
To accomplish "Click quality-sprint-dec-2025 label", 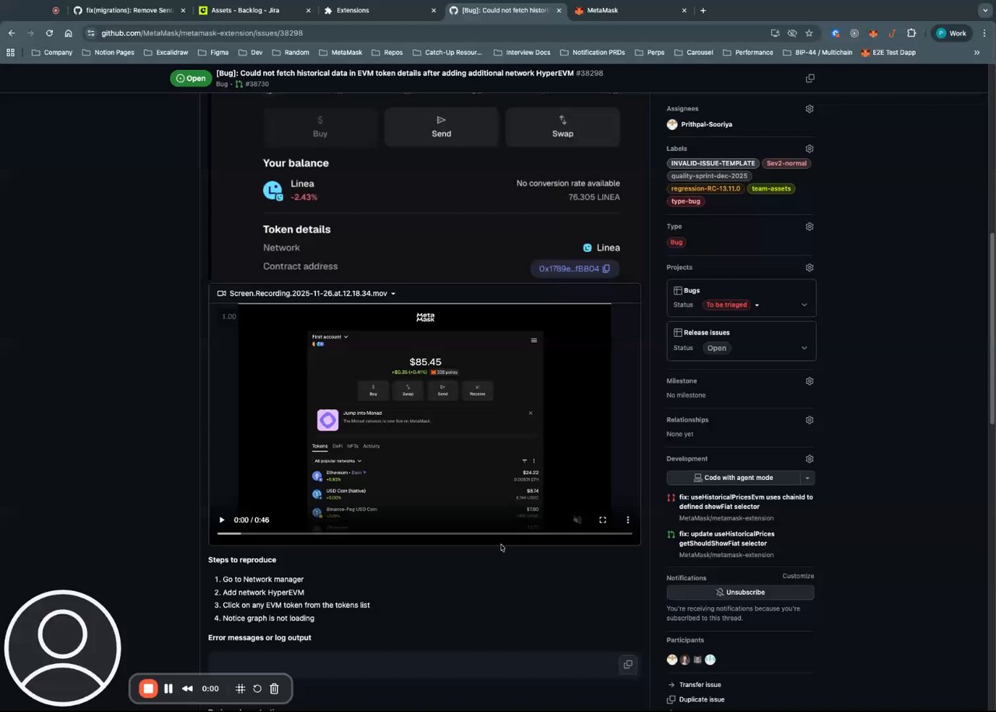I will 709,176.
